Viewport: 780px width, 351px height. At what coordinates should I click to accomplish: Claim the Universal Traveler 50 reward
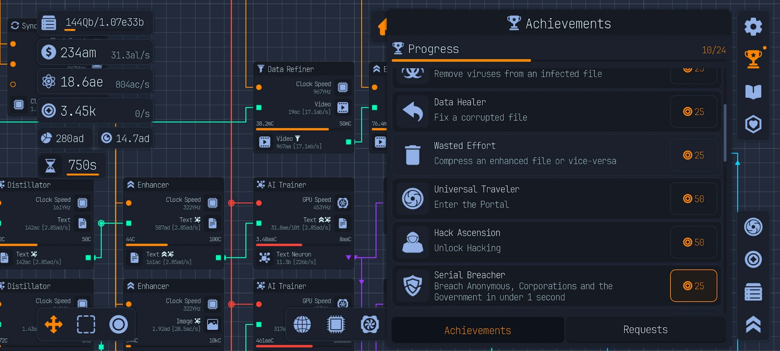click(x=693, y=198)
